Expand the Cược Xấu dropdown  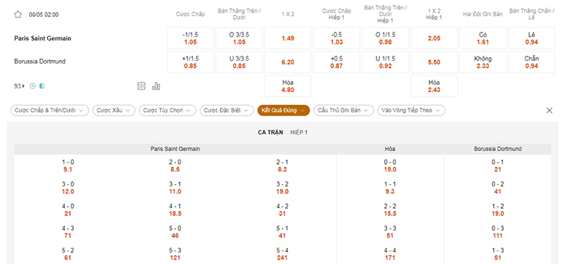click(114, 111)
